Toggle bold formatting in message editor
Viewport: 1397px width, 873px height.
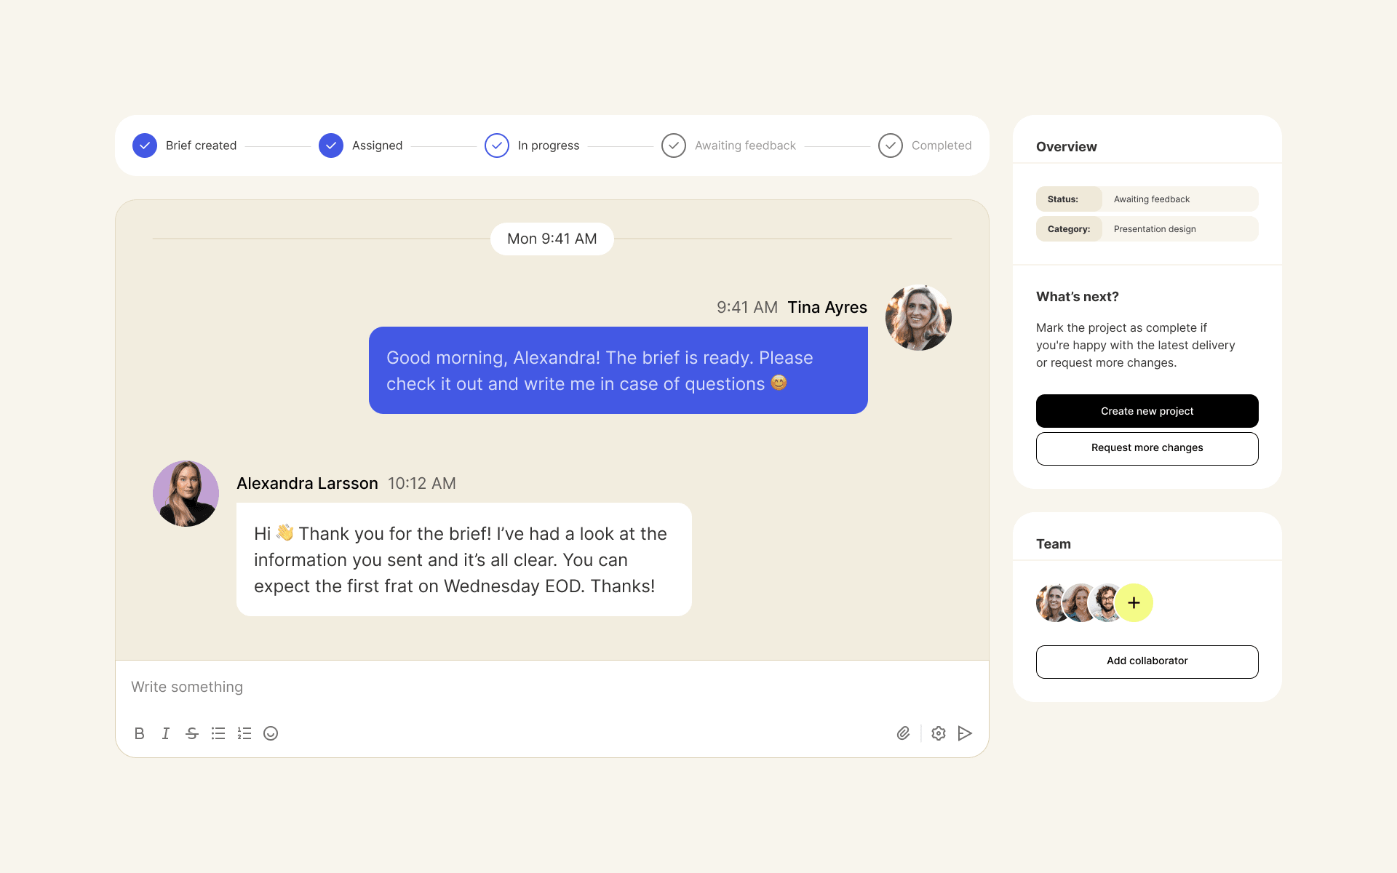(x=140, y=733)
